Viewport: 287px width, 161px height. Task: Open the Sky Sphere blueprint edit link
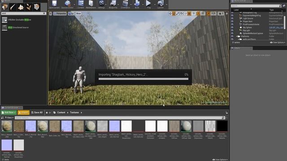pyautogui.click(x=276, y=28)
